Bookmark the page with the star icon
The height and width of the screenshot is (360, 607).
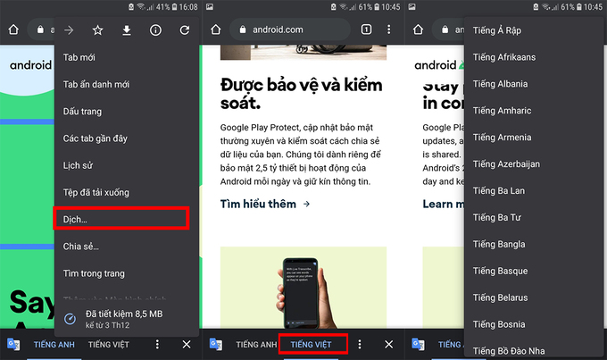point(97,29)
